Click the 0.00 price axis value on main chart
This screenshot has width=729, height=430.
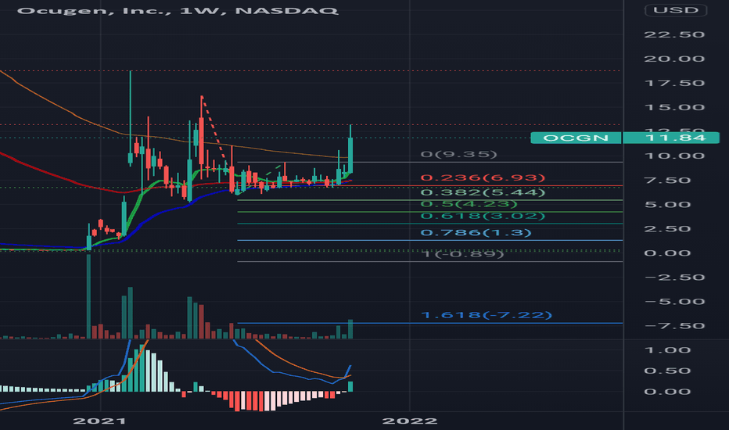(x=668, y=253)
